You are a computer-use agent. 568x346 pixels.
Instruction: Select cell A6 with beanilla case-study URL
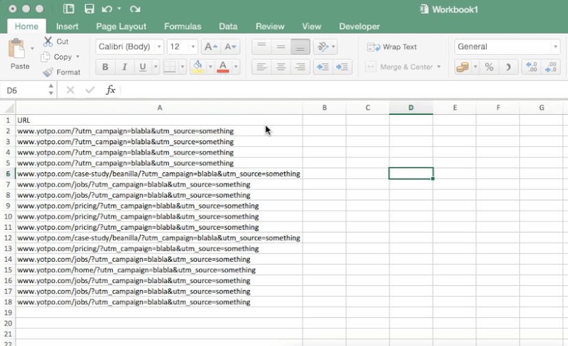[x=159, y=174]
